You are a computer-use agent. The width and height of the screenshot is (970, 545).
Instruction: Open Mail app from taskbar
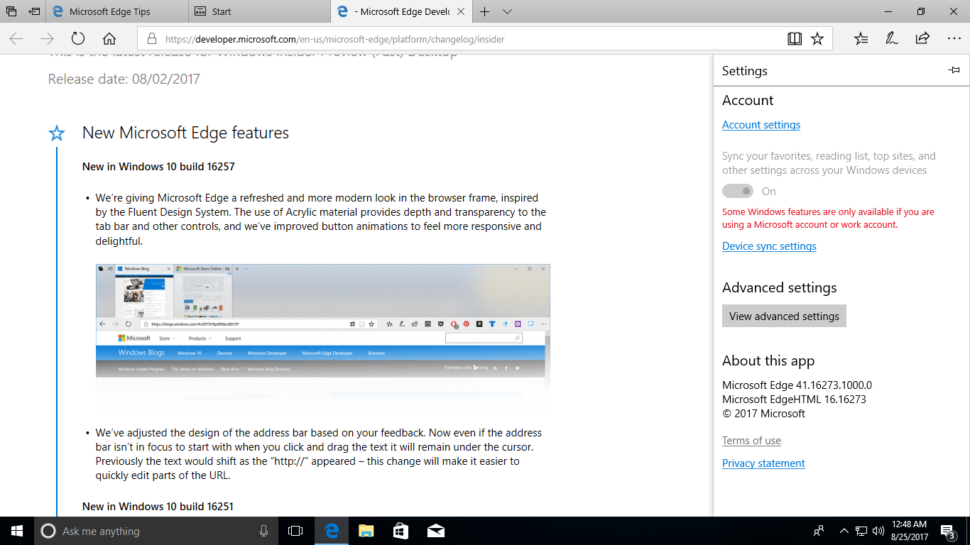pyautogui.click(x=435, y=531)
